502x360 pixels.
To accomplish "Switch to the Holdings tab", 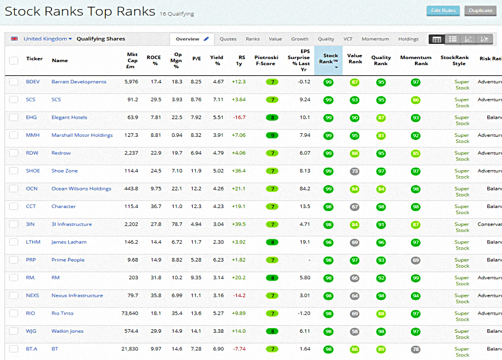I will tap(408, 39).
